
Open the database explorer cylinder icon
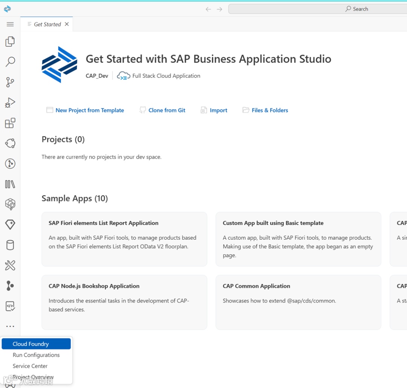[10, 245]
